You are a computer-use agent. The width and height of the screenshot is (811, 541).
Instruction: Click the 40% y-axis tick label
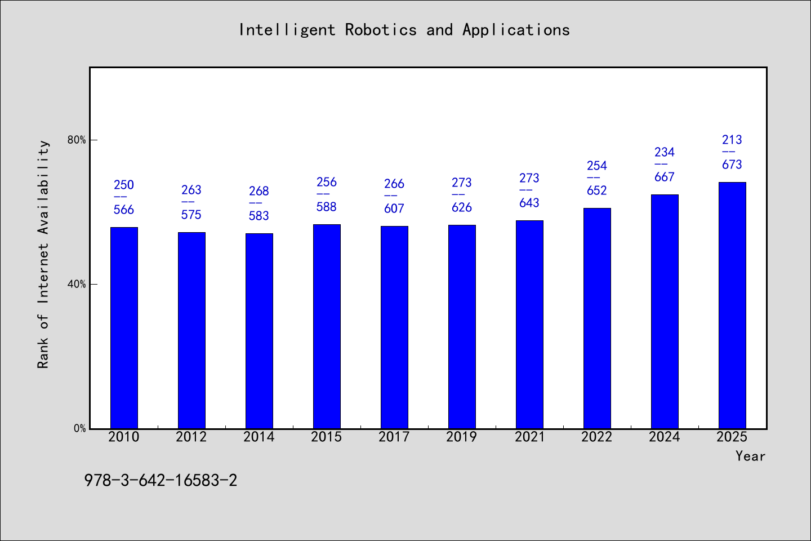(77, 284)
